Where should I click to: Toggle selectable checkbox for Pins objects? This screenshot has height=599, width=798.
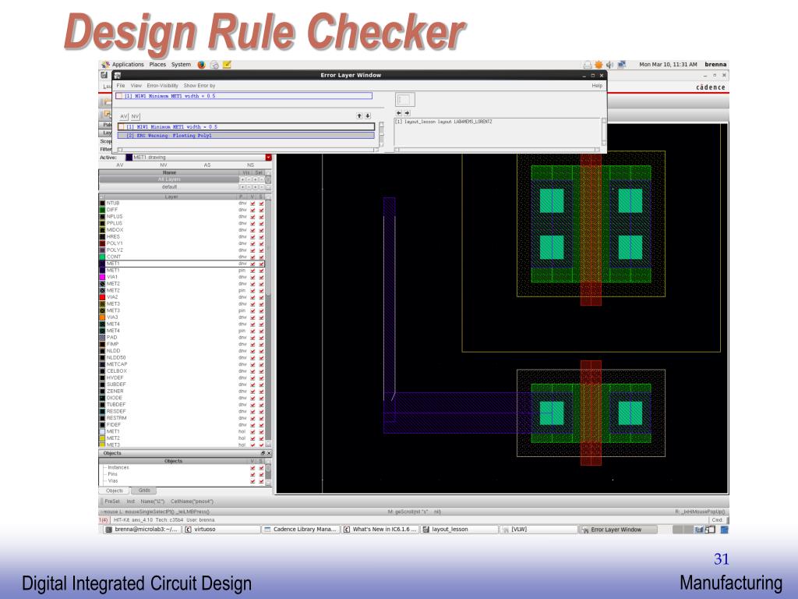click(x=262, y=474)
